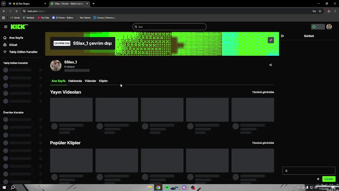Screen dimensions: 339x191
Task: Open the password manager key icon
Action: [314, 11]
